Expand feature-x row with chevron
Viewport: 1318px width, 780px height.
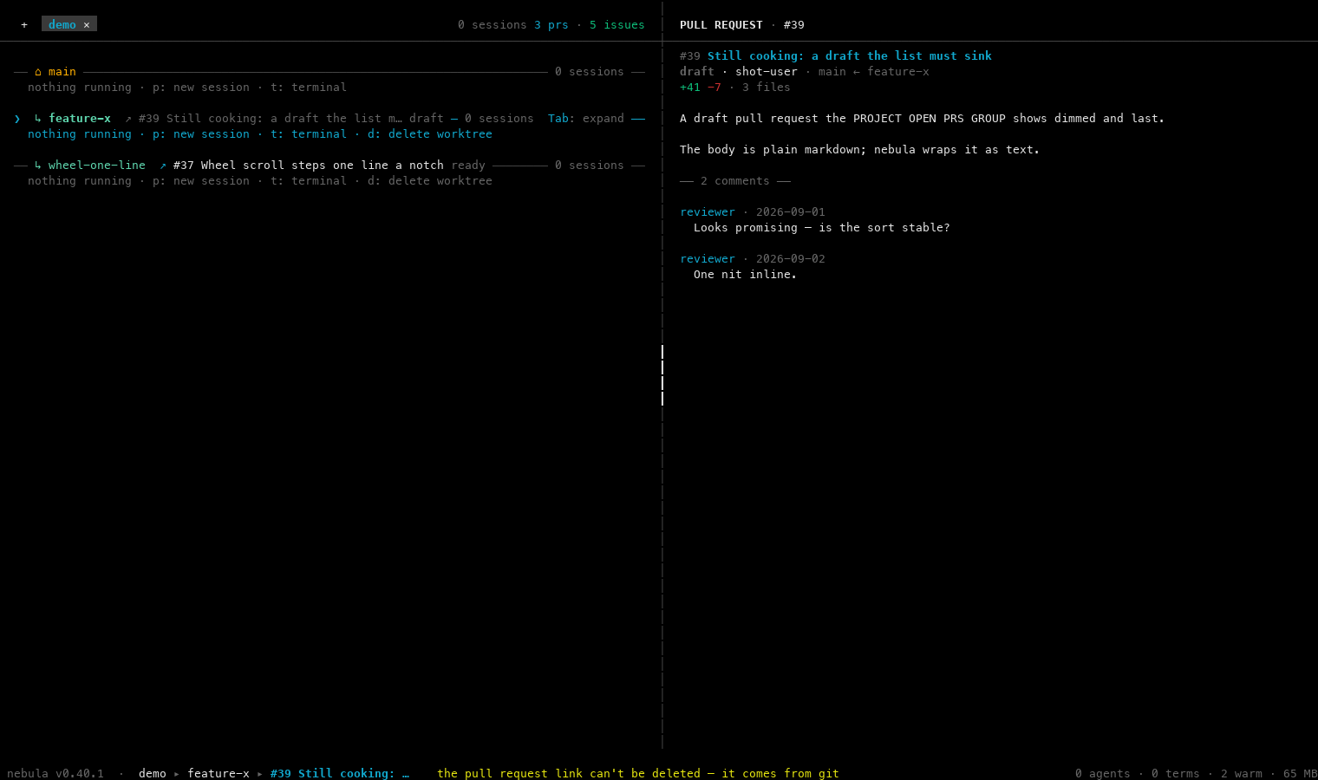pos(17,119)
